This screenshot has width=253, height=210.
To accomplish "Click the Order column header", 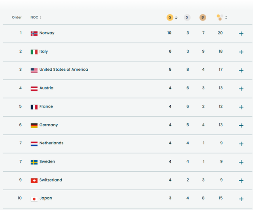I will click(17, 17).
